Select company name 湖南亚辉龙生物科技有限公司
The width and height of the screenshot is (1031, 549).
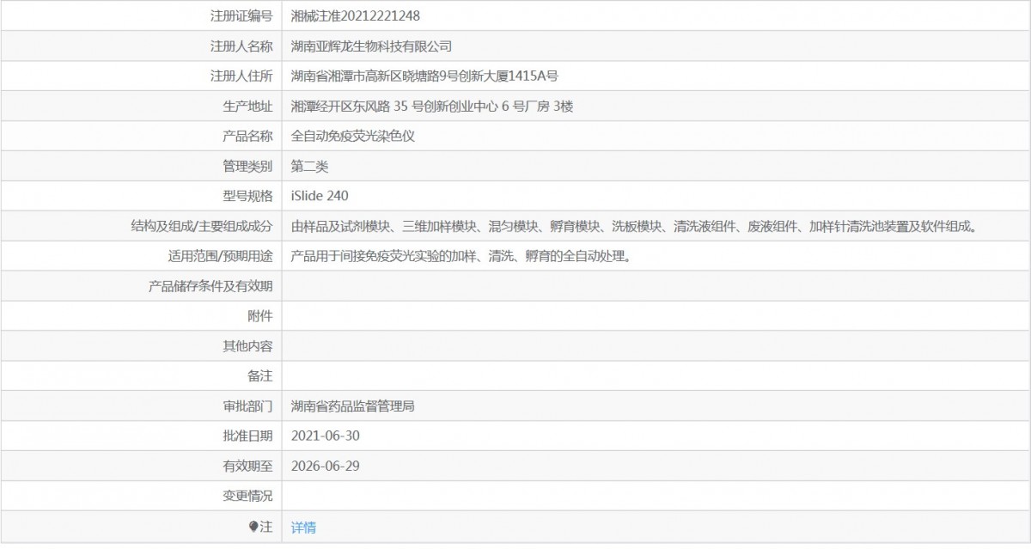point(371,46)
